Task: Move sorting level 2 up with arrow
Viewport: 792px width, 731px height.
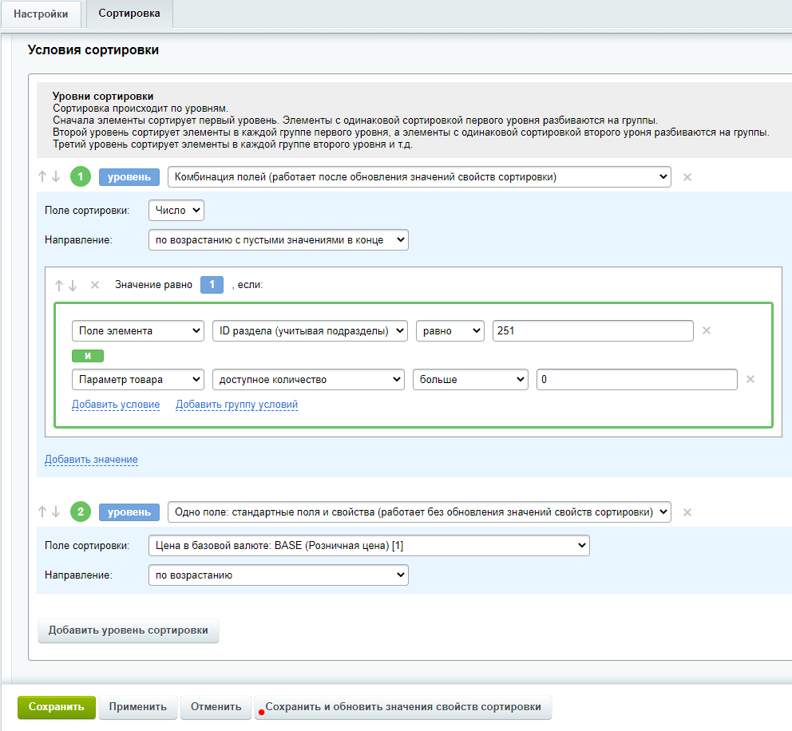Action: pyautogui.click(x=42, y=512)
